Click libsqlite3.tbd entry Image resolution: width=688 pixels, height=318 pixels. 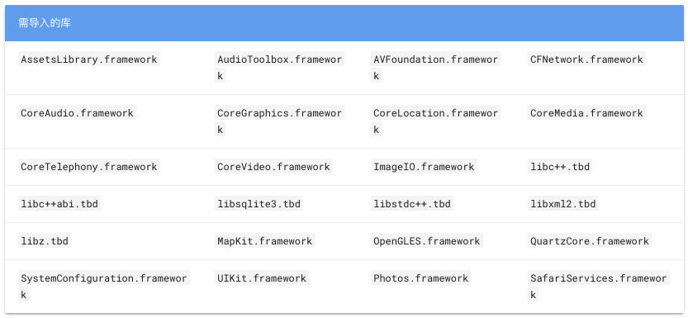[x=259, y=203]
